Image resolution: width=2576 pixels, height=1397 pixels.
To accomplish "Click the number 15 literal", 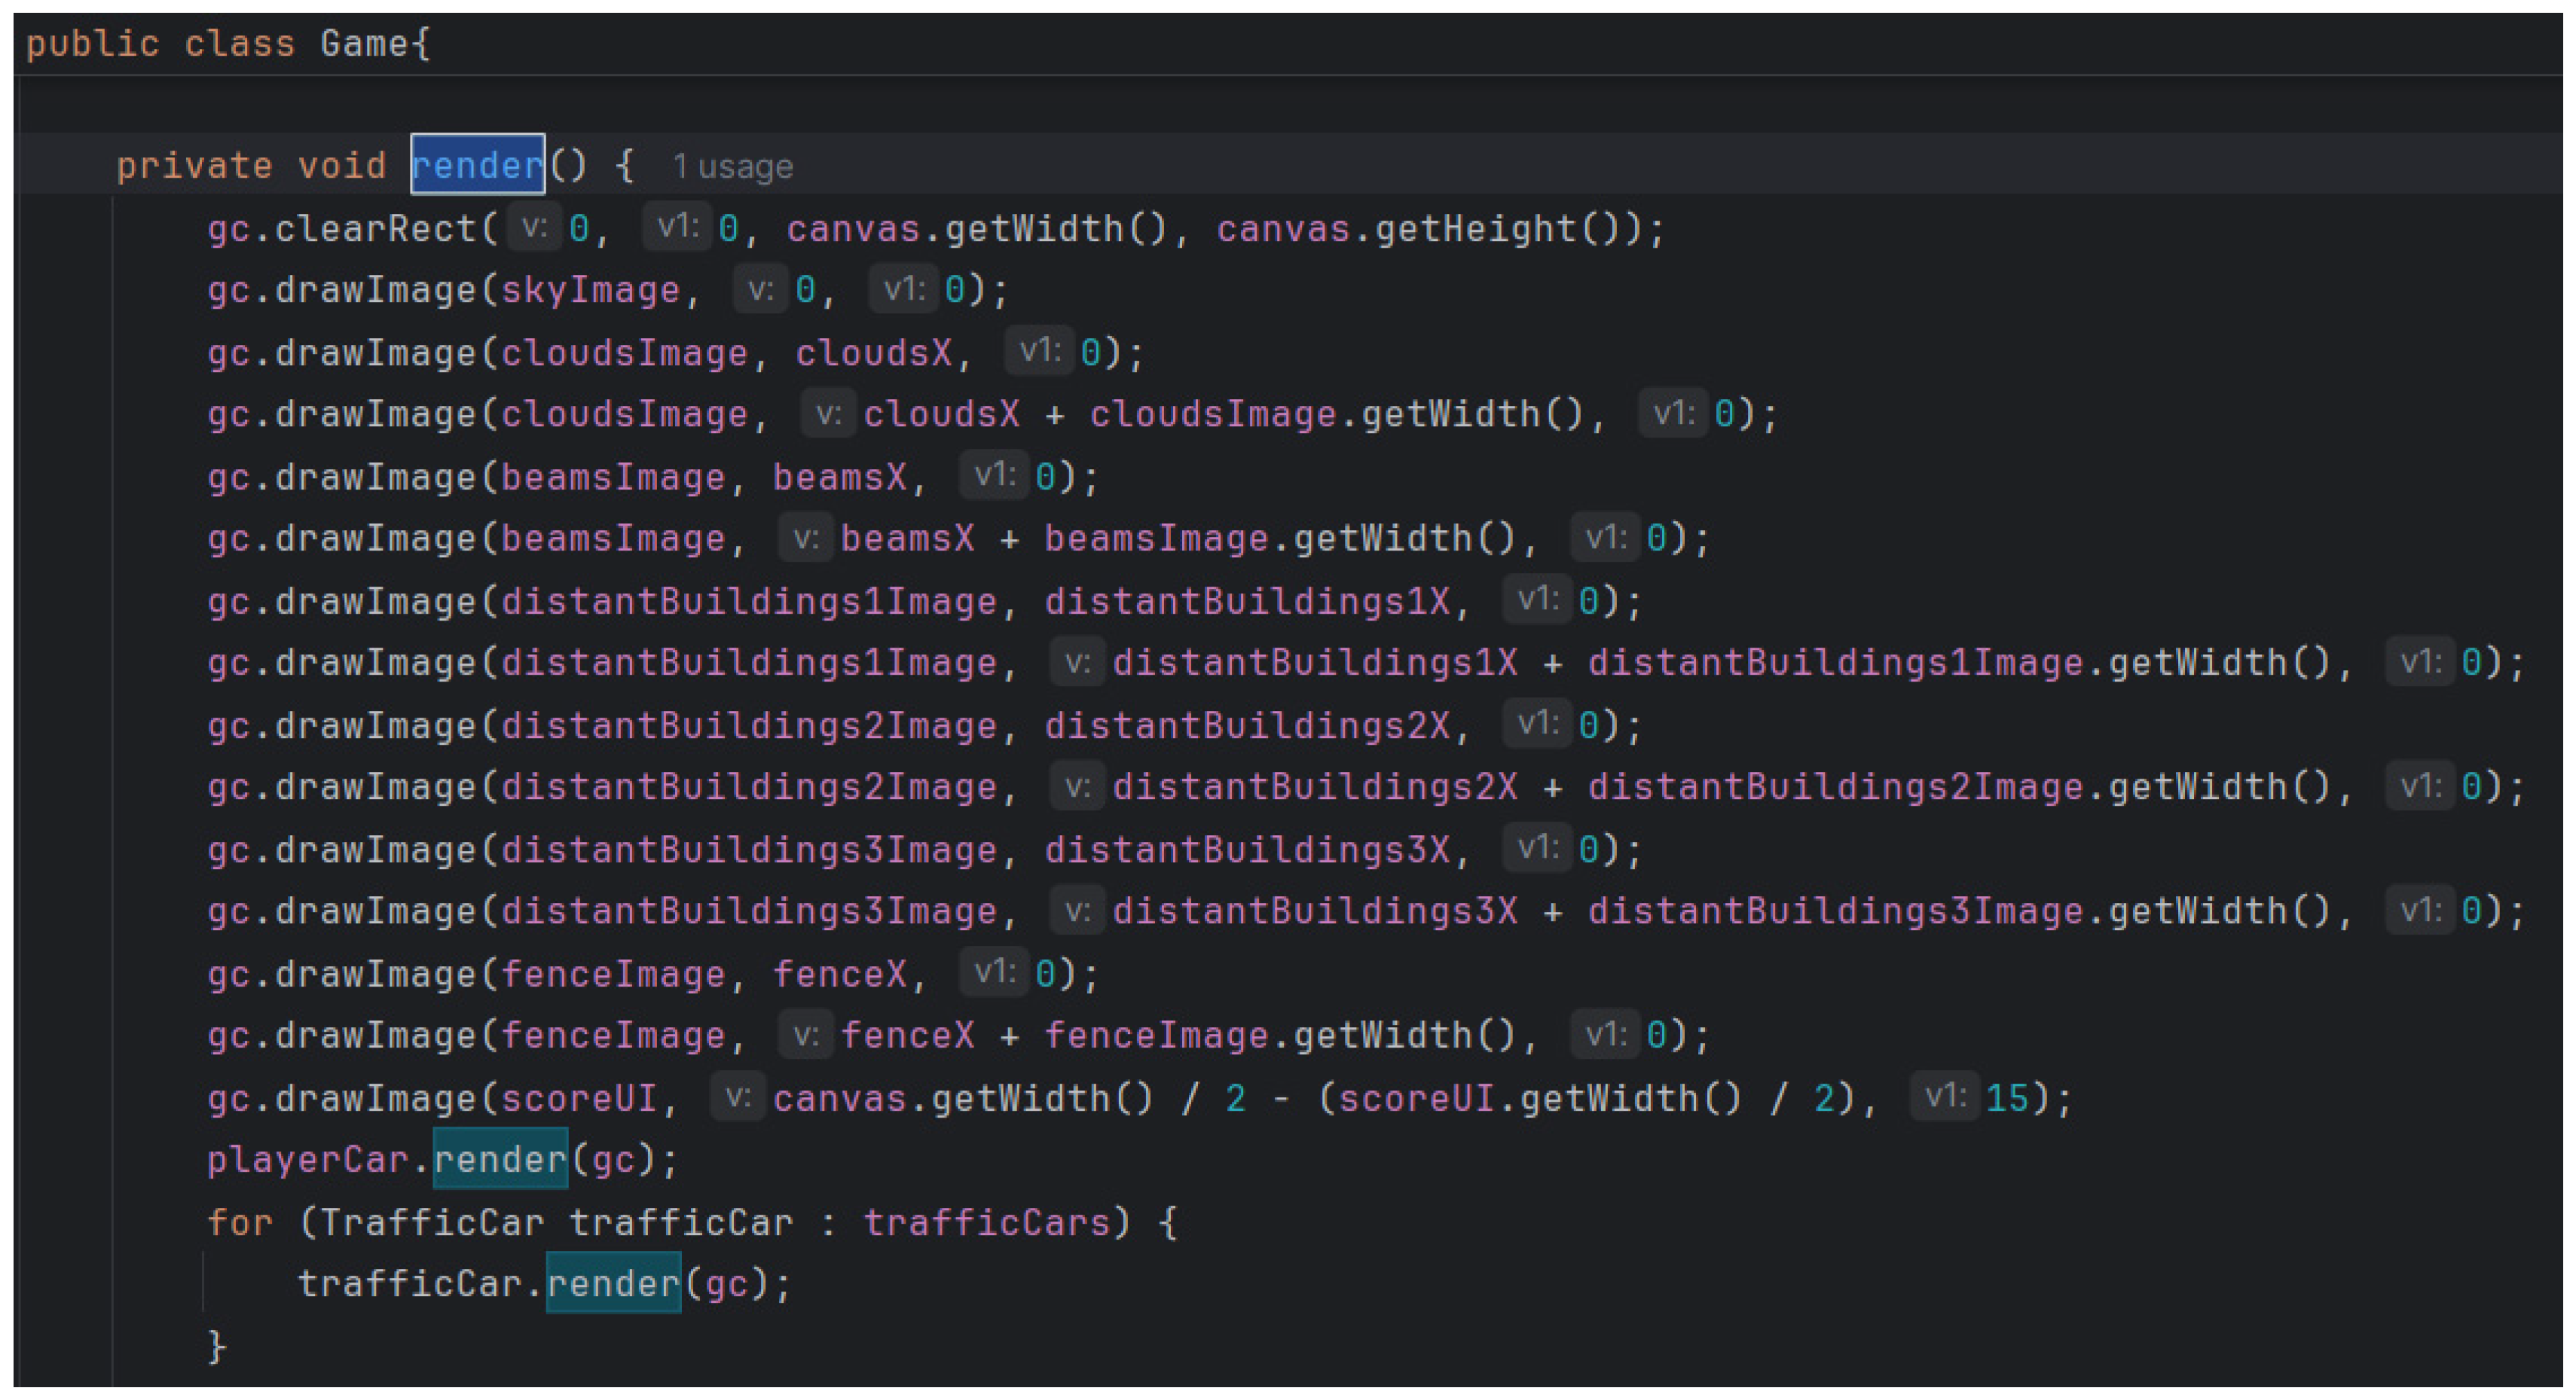I will click(2006, 1098).
